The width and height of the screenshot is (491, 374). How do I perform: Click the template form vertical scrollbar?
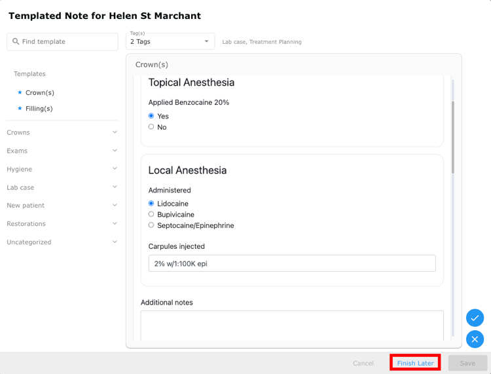click(453, 137)
